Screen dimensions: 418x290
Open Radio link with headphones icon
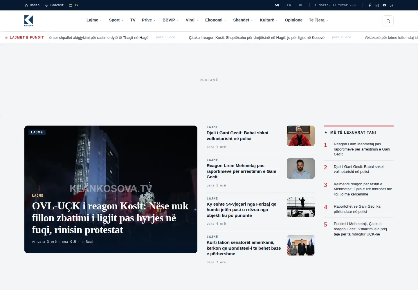[x=32, y=5]
